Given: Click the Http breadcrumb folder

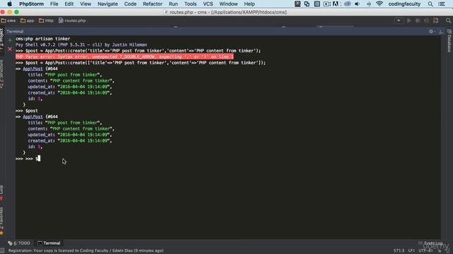Looking at the screenshot, I should click(47, 20).
